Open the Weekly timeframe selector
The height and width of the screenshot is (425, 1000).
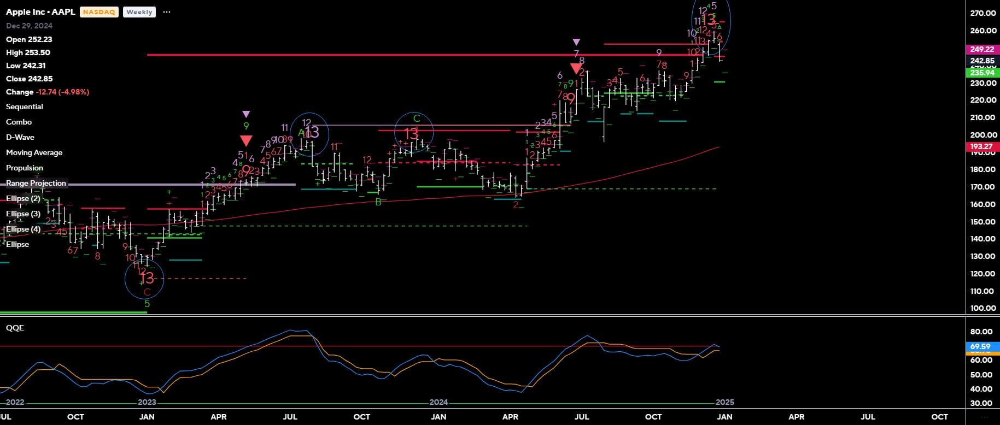[139, 12]
